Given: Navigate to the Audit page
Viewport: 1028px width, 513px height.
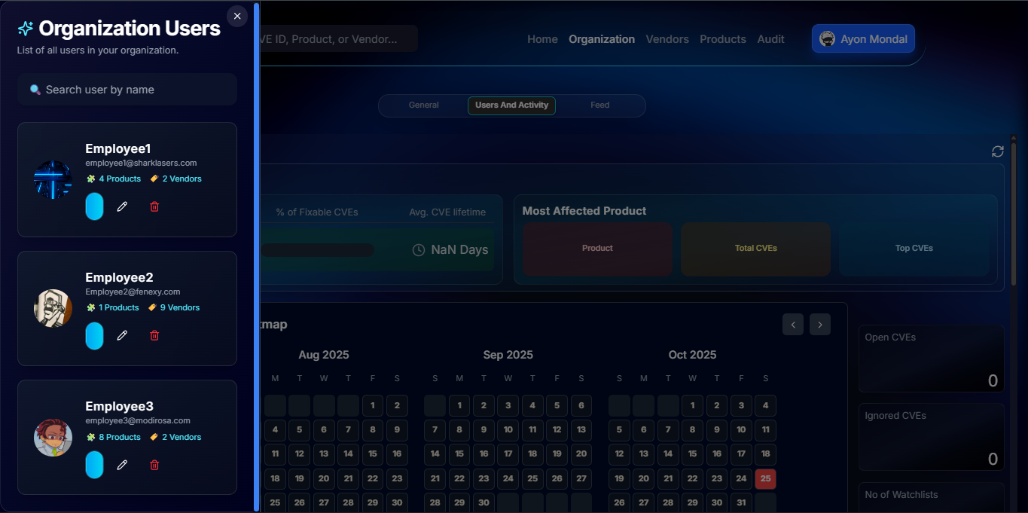Looking at the screenshot, I should pos(770,39).
